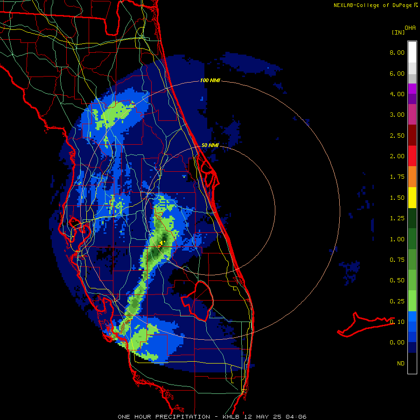Click the 1.25 legend value

397,218
